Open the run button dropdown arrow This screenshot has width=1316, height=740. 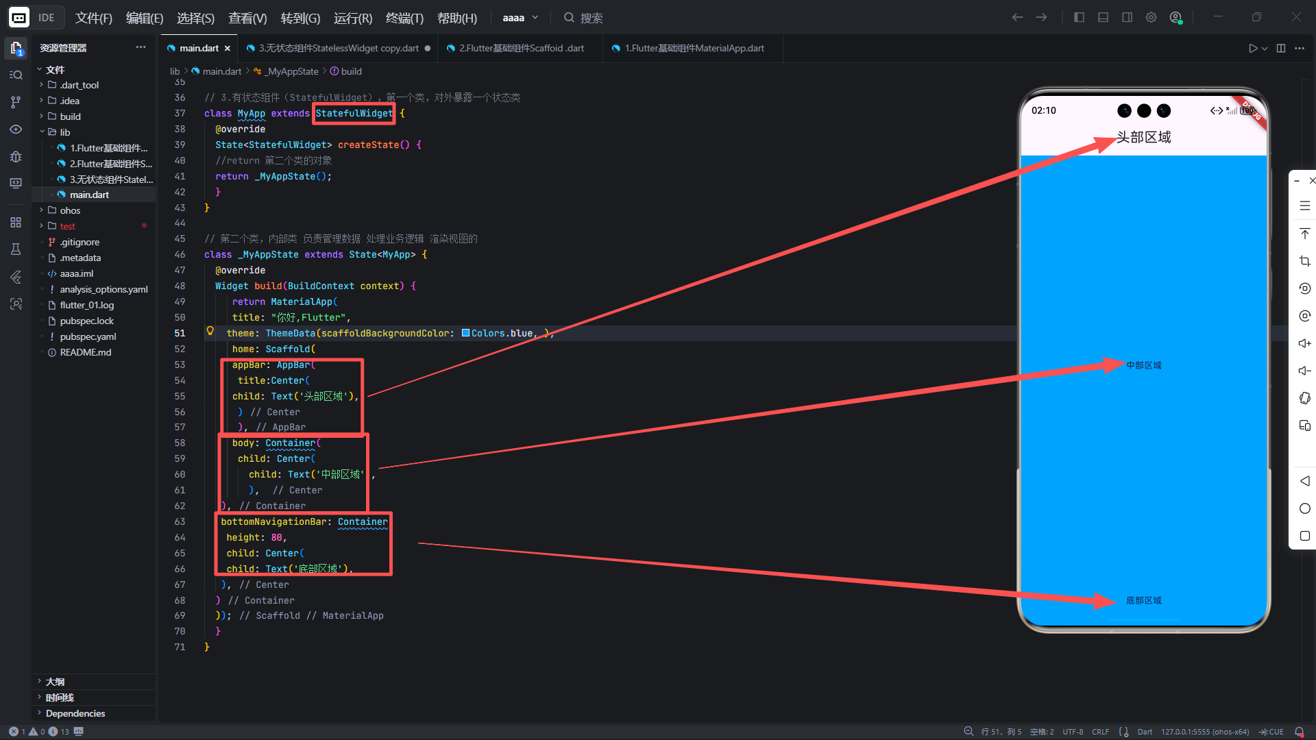pyautogui.click(x=1265, y=48)
